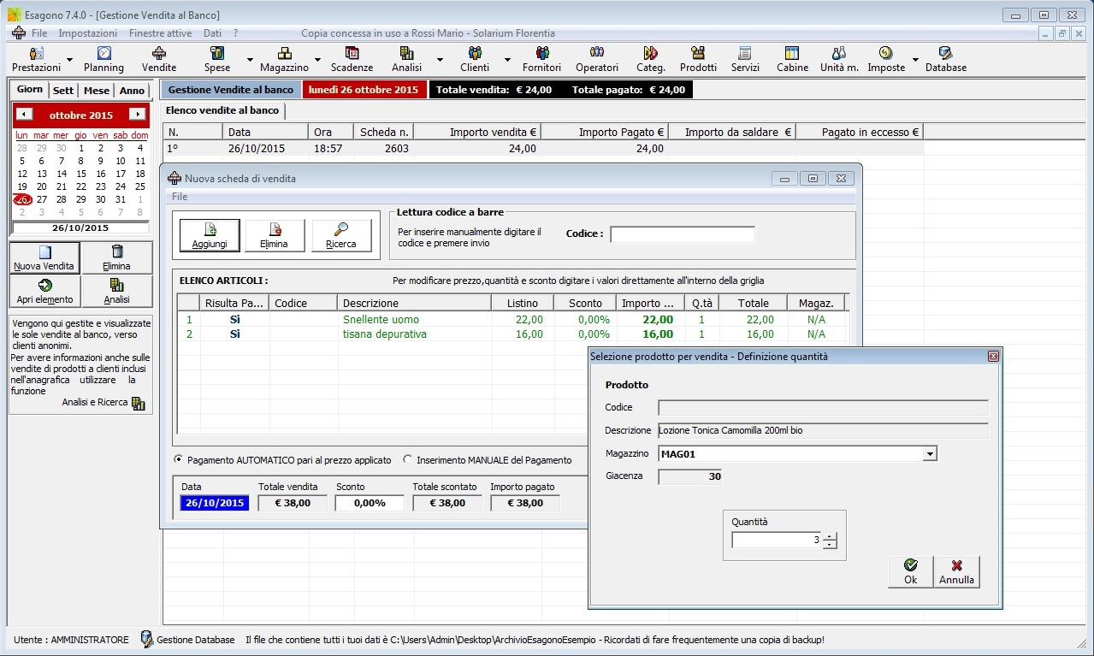This screenshot has width=1094, height=656.
Task: Expand the Imposte dropdown arrow
Action: coord(915,60)
